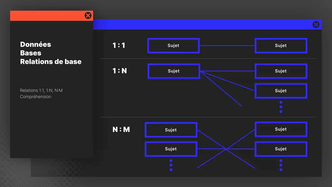Viewport: 332px width, 187px height.
Task: Click the ellipsis dots under 1:N section
Action: [281, 106]
